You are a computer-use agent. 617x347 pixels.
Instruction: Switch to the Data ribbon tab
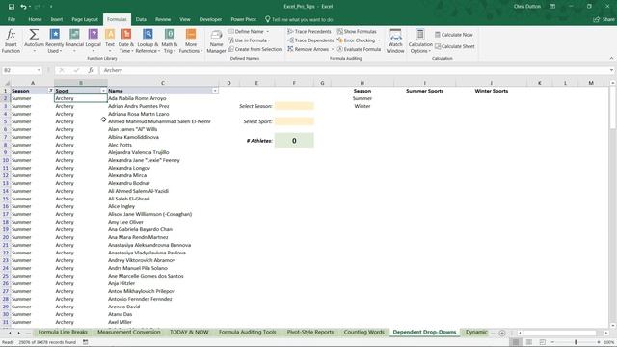pos(141,19)
